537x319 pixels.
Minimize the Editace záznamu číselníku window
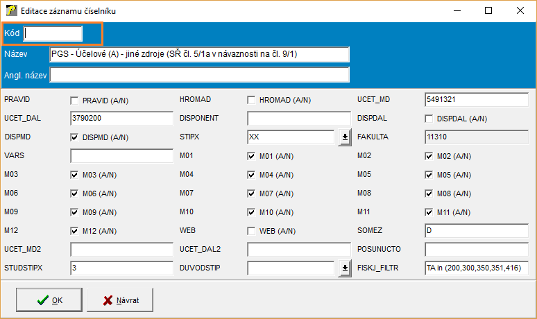pos(457,11)
